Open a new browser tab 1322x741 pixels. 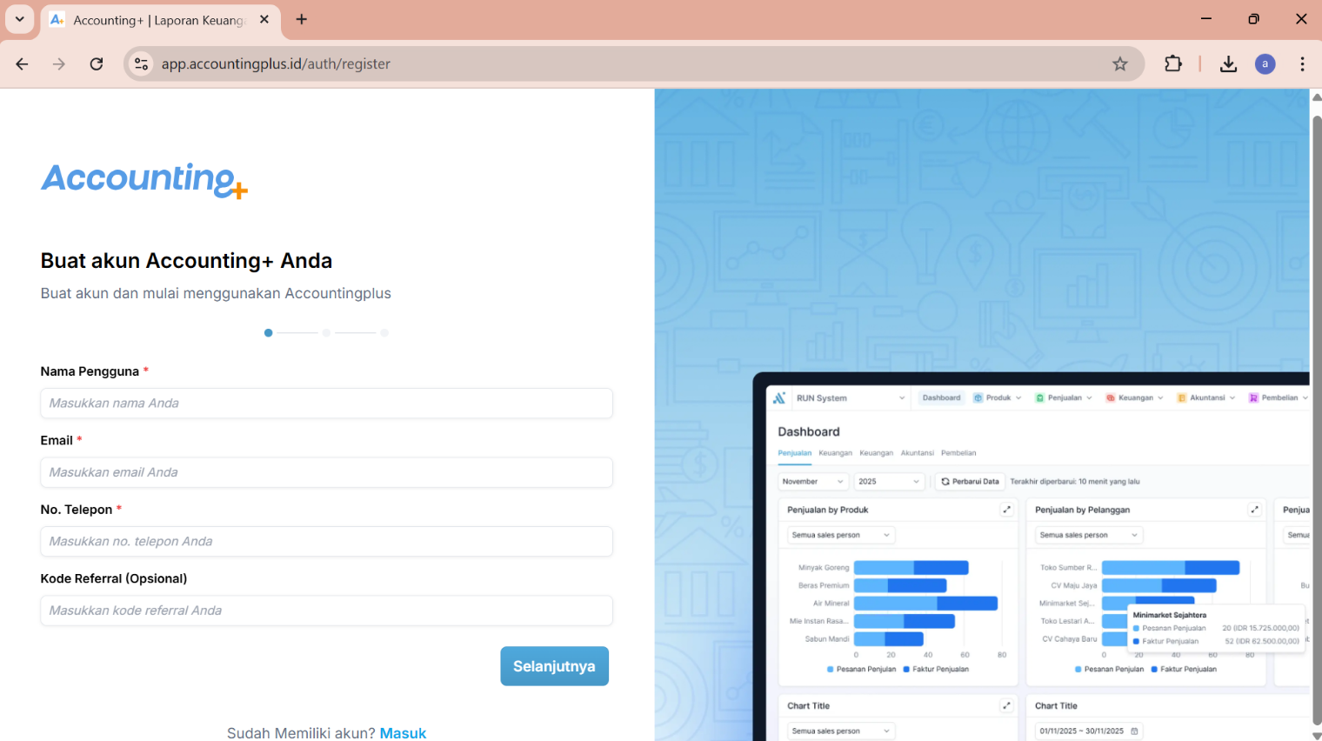coord(302,19)
